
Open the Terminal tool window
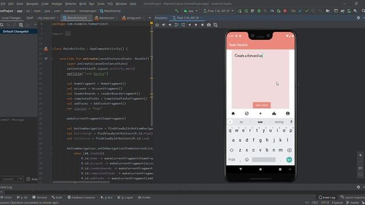(x=39, y=198)
